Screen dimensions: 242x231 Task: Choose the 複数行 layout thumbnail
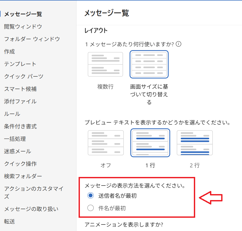coord(105,64)
